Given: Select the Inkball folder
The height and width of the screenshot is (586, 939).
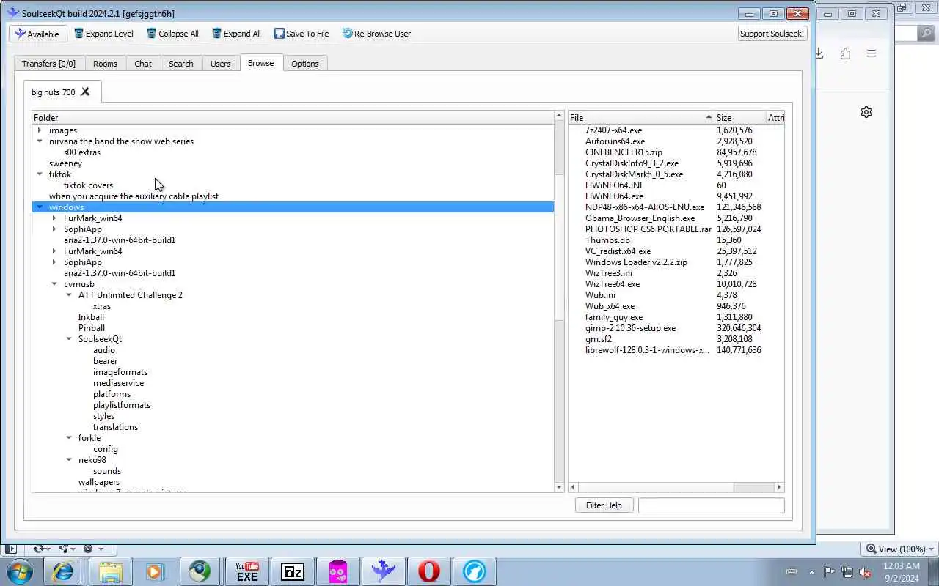Looking at the screenshot, I should [x=92, y=317].
